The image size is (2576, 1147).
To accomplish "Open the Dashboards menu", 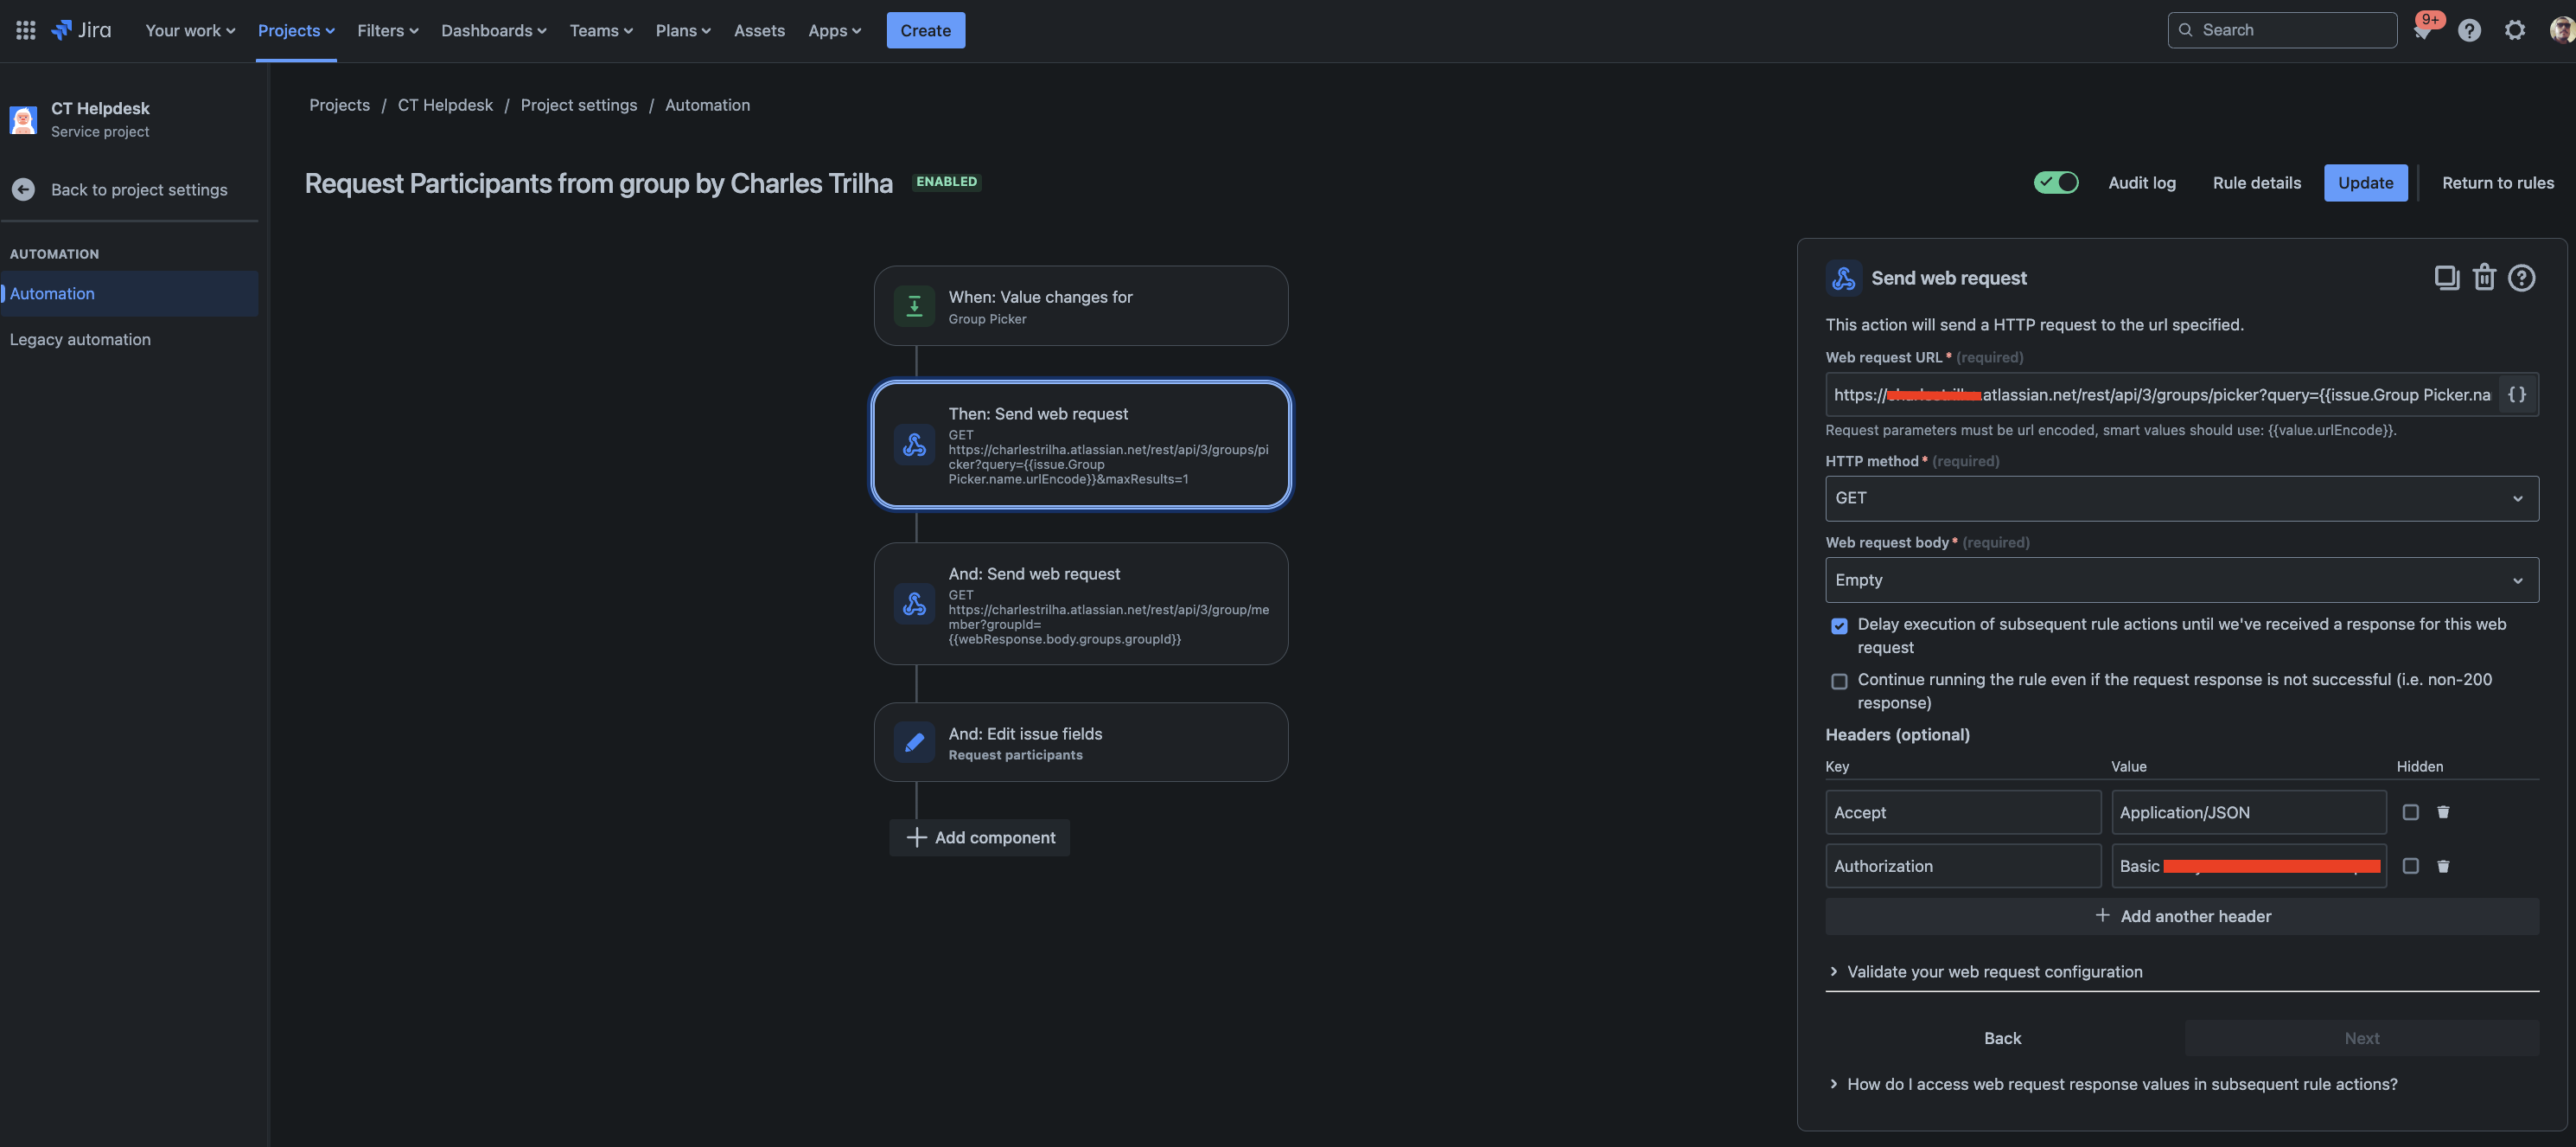I will point(493,30).
